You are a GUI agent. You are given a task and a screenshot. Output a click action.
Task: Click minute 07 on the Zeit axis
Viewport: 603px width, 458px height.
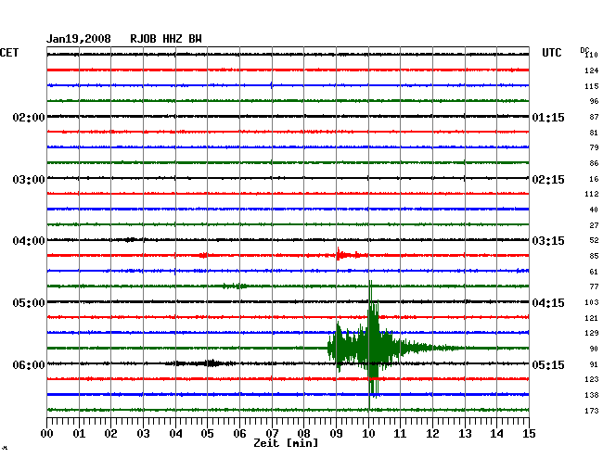pos(272,433)
